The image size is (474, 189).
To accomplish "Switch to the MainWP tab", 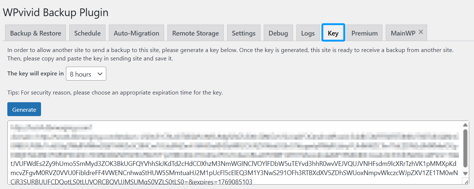I will tap(403, 33).
